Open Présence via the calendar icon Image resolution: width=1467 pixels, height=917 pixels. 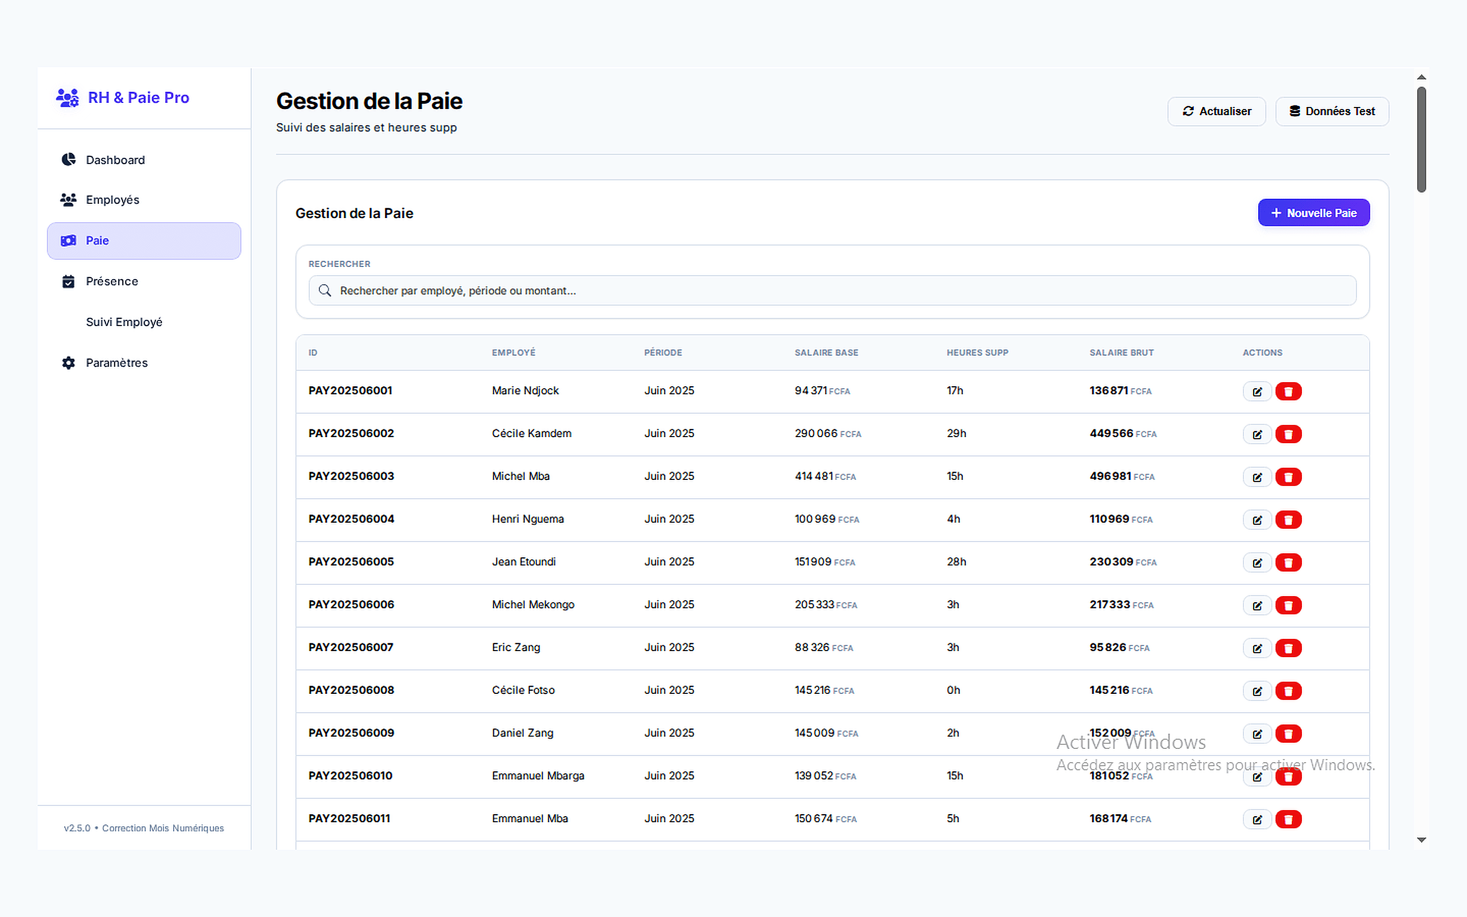point(68,281)
